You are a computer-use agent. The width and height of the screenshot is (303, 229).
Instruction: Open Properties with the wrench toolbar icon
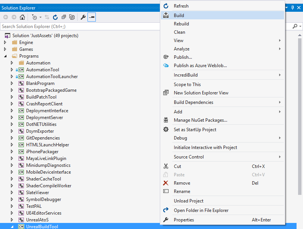83,17
